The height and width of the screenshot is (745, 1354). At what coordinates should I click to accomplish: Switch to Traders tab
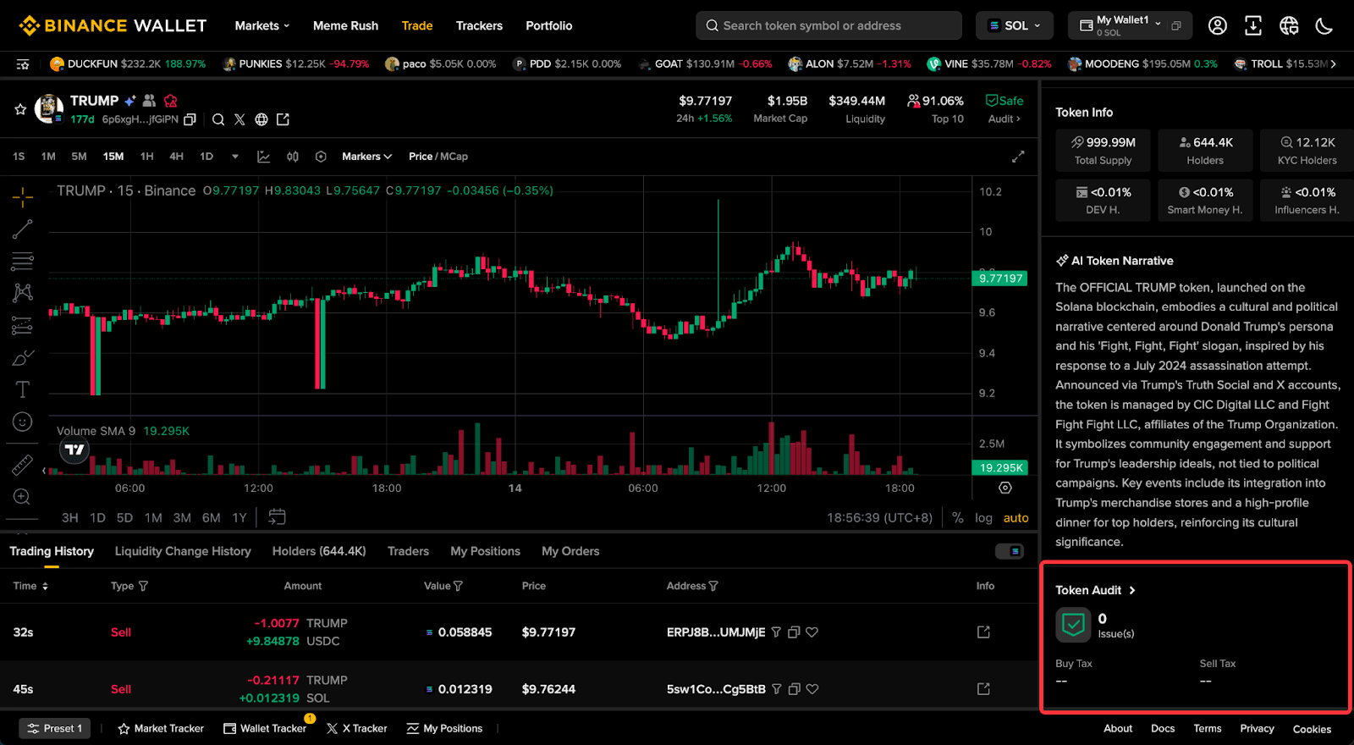pyautogui.click(x=408, y=551)
